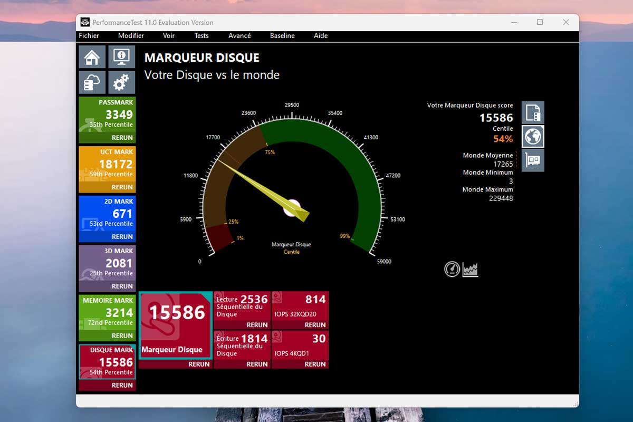Screen dimensions: 633x422
Task: Select the PASSMARK 3349 score tile
Action: pyautogui.click(x=107, y=114)
